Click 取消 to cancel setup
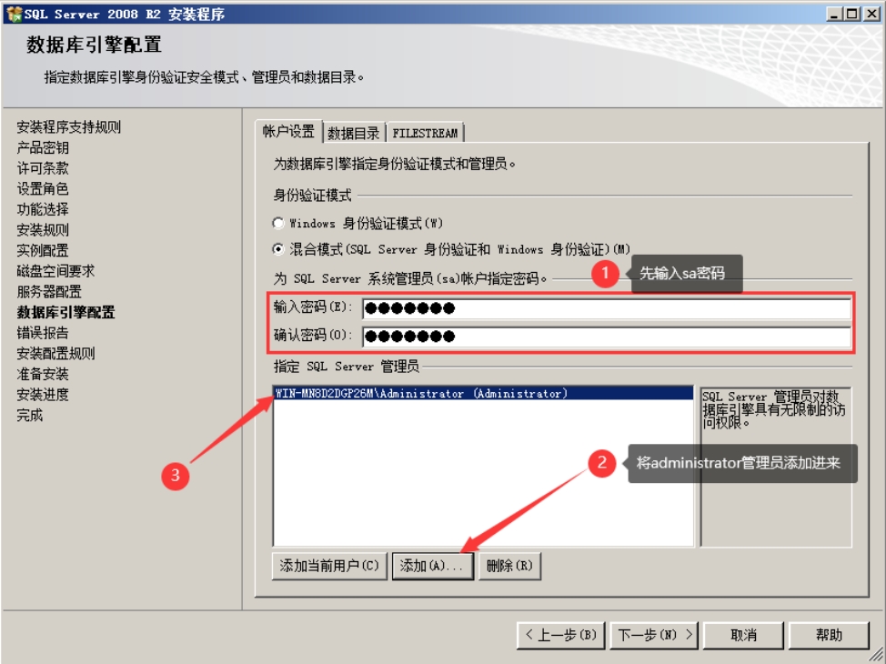The image size is (886, 664). coord(743,635)
